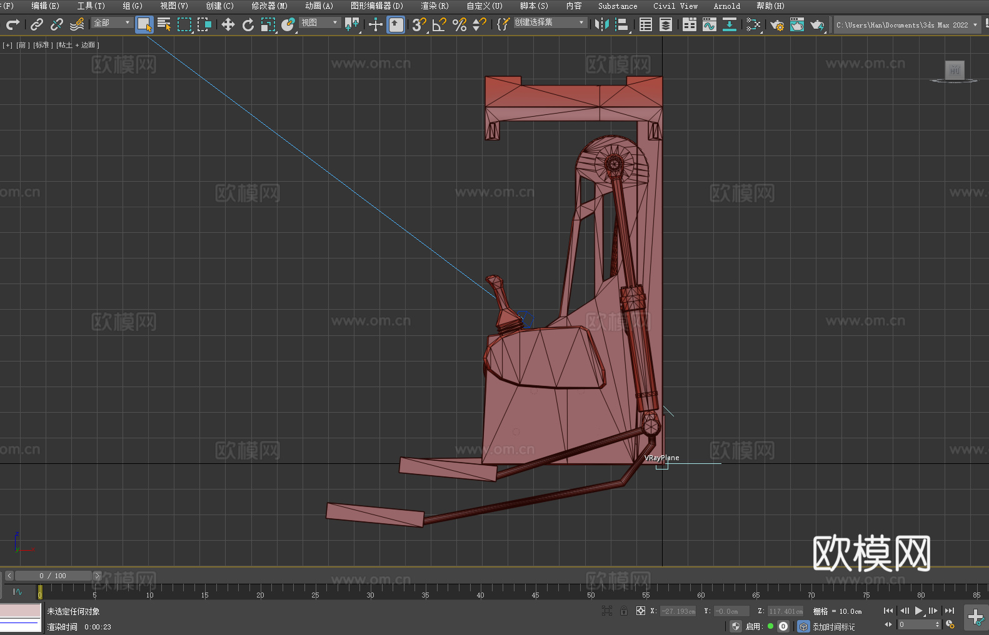Viewport: 989px width, 635px height.
Task: Click Next Frame playback button
Action: click(x=933, y=611)
